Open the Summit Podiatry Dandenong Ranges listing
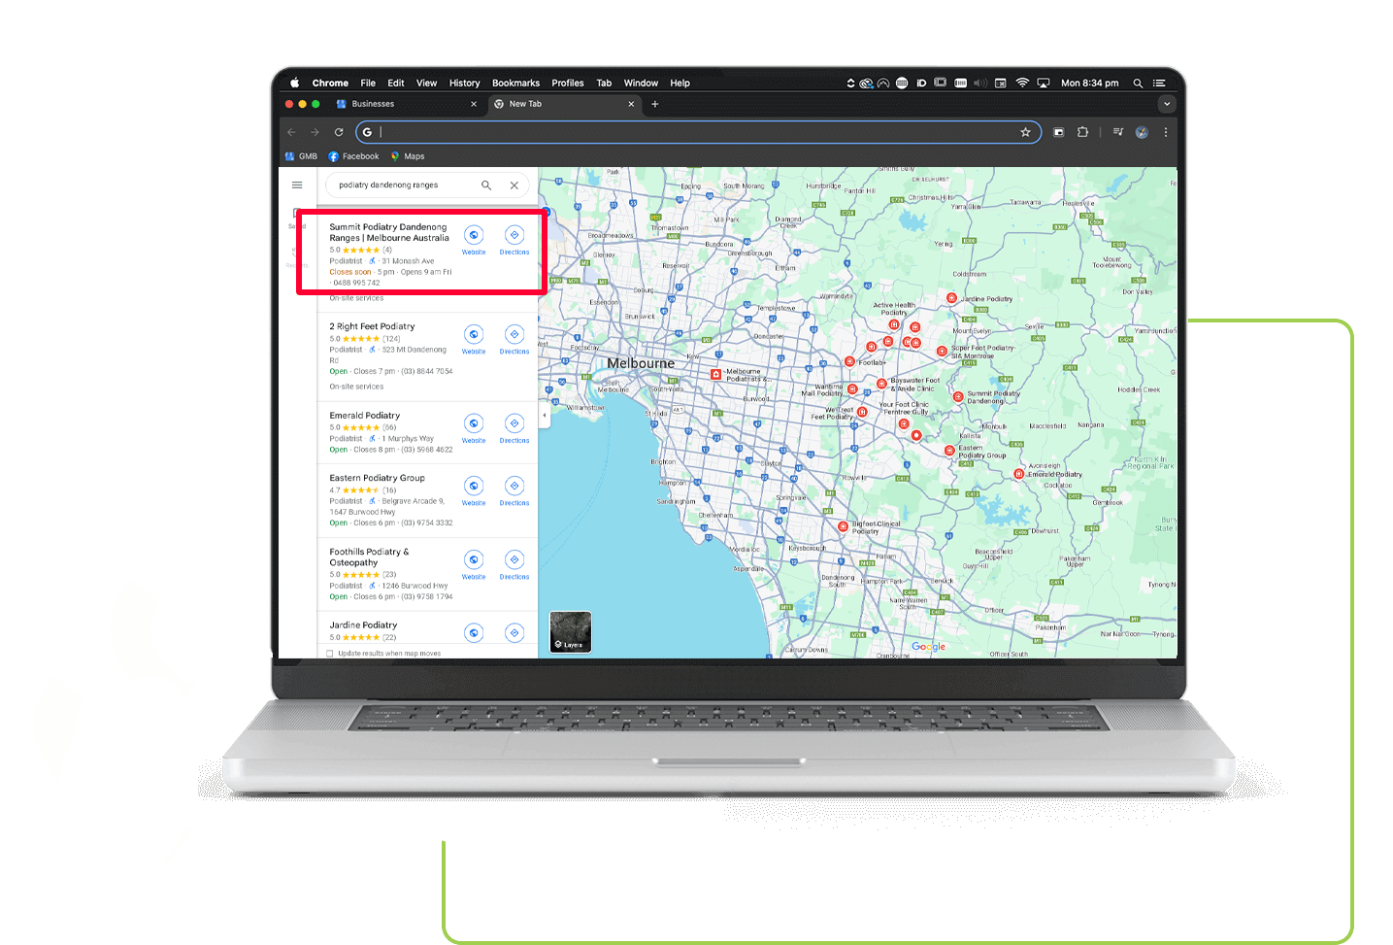This screenshot has width=1393, height=945. tap(389, 232)
